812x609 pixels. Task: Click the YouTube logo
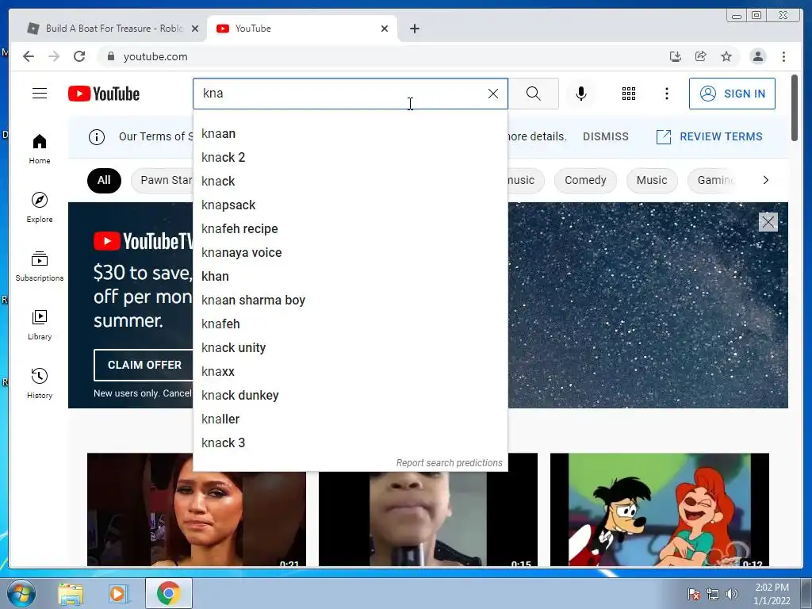104,94
